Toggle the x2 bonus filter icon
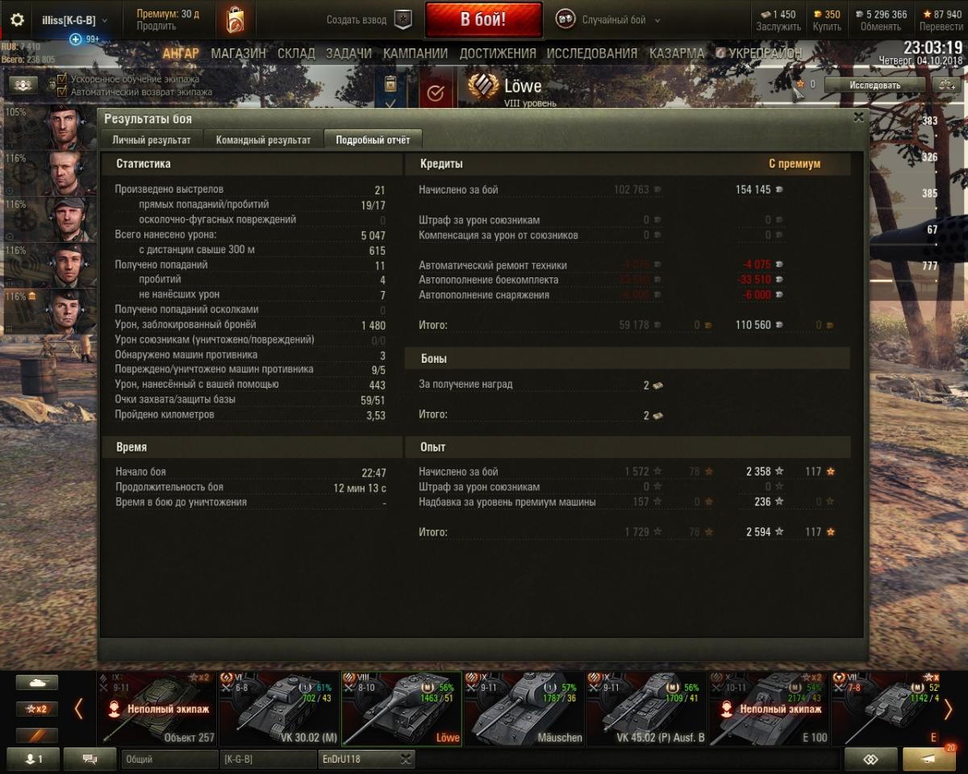The height and width of the screenshot is (774, 968). tap(37, 709)
